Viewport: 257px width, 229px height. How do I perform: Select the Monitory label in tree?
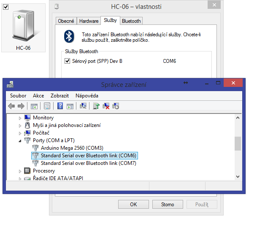(x=43, y=118)
